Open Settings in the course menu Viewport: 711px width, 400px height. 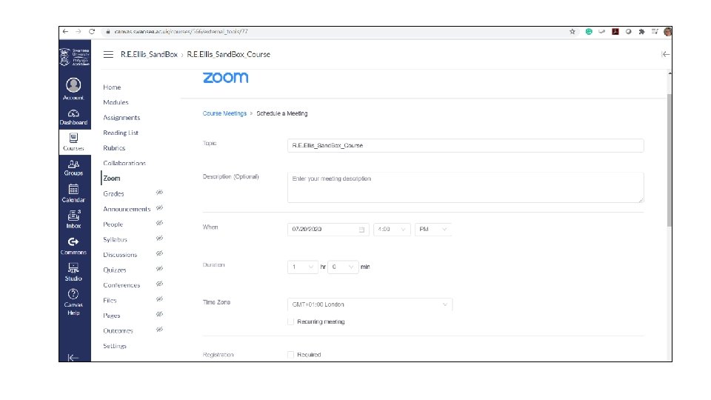click(x=115, y=346)
